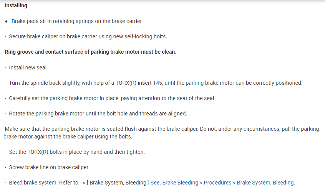Click the "Install new seal." step

point(28,68)
